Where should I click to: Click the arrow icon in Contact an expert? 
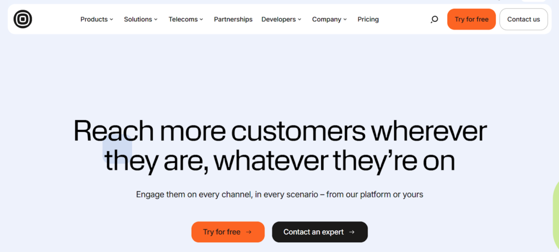(x=352, y=232)
